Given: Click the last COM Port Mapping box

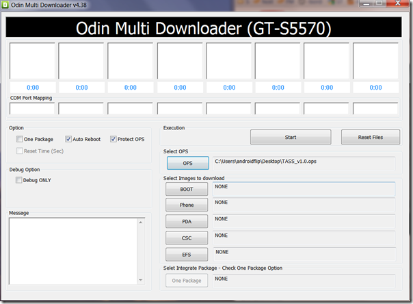Looking at the screenshot, I should click(x=375, y=109).
